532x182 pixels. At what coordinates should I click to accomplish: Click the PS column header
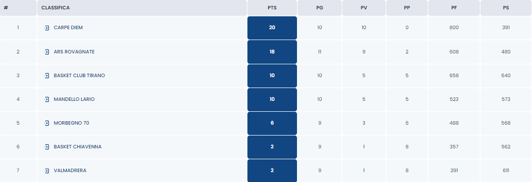[x=506, y=8]
